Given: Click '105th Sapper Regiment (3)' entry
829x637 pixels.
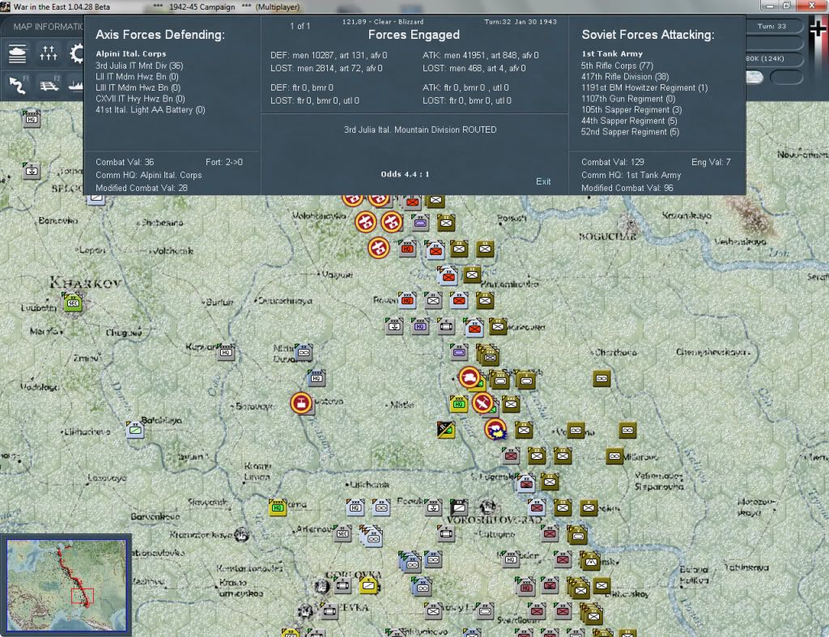Looking at the screenshot, I should coord(631,110).
